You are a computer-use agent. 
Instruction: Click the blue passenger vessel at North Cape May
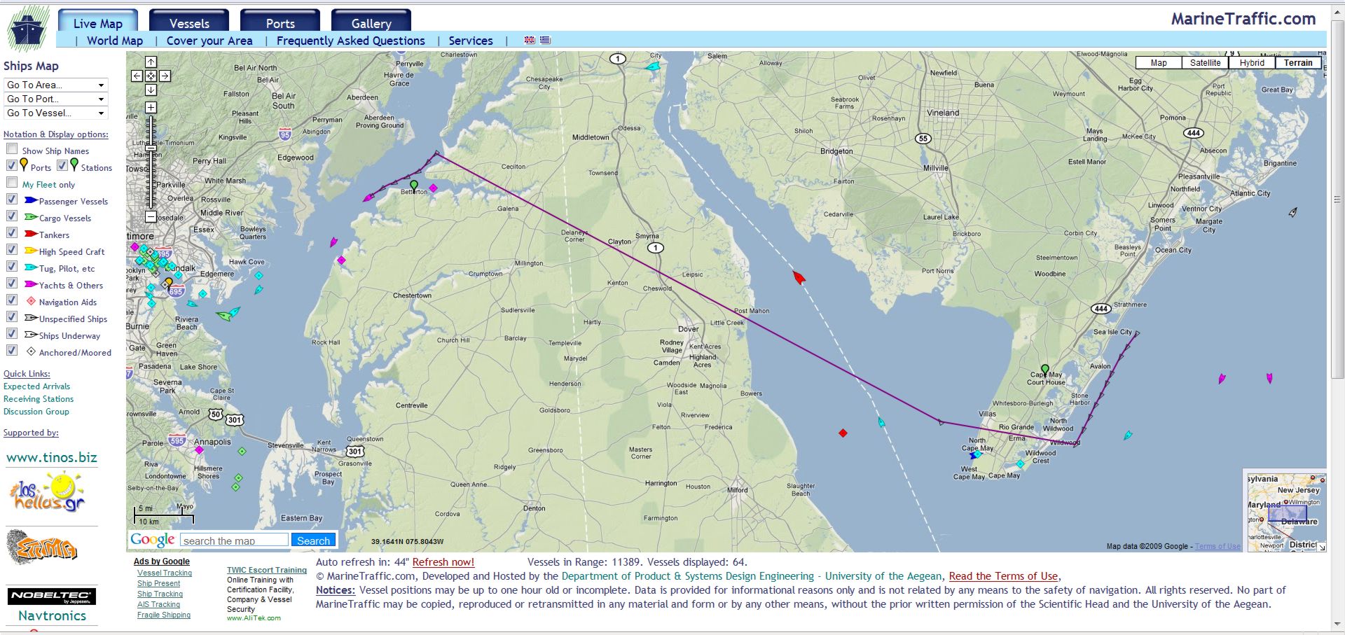[974, 455]
